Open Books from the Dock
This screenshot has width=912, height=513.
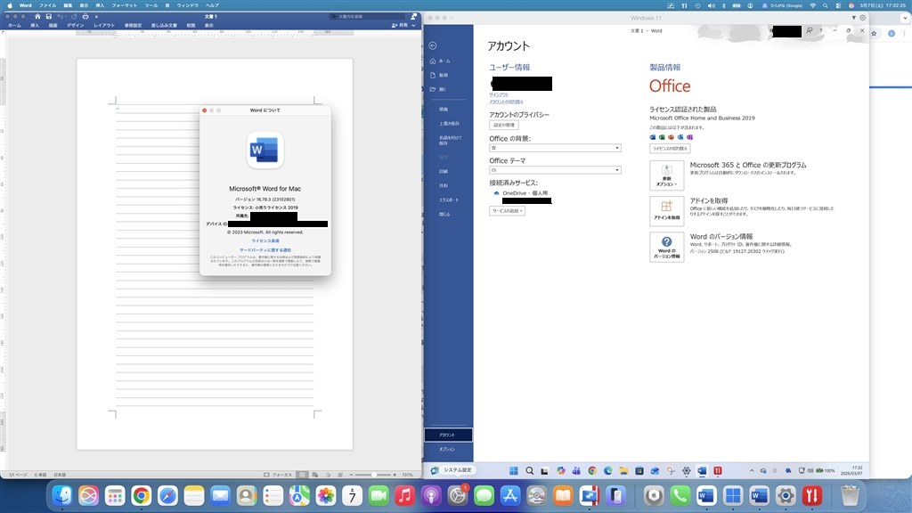pos(563,495)
